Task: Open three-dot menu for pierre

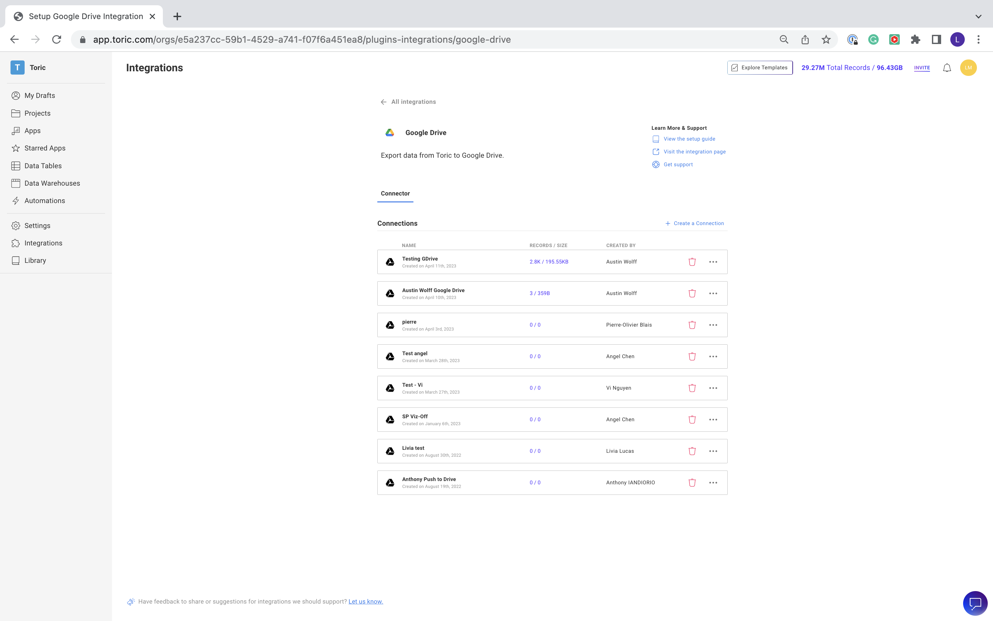Action: tap(713, 325)
